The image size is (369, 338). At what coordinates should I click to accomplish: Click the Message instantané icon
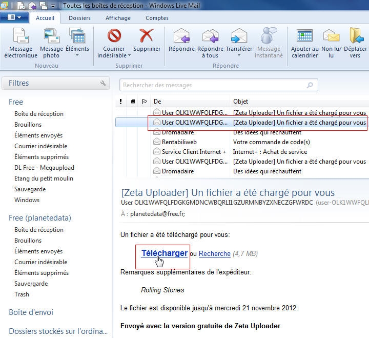point(269,36)
